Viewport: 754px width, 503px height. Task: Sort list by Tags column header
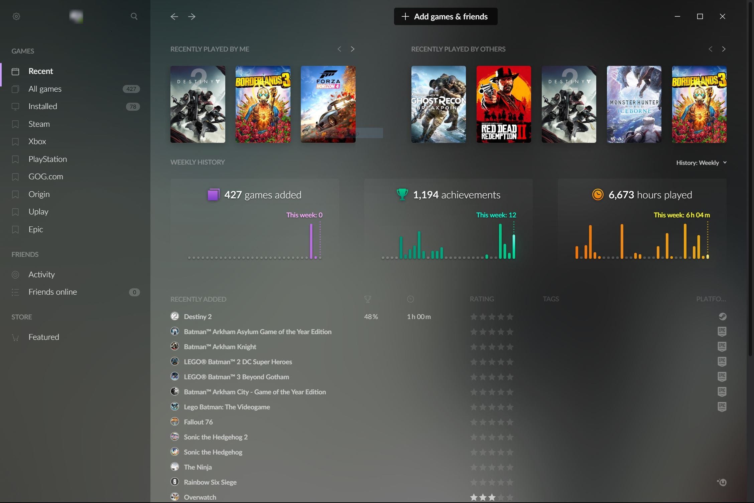click(x=551, y=299)
